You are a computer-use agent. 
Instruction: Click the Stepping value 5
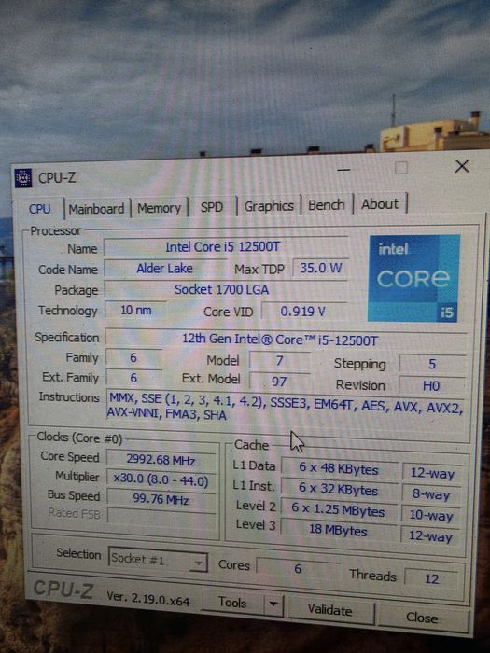click(x=432, y=364)
